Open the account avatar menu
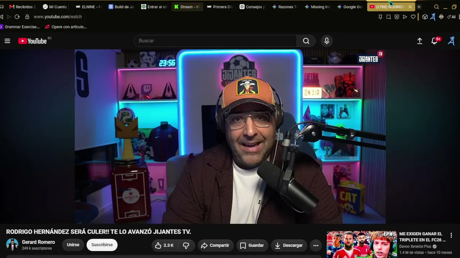Viewport: 460px width, 258px height. coord(451,41)
